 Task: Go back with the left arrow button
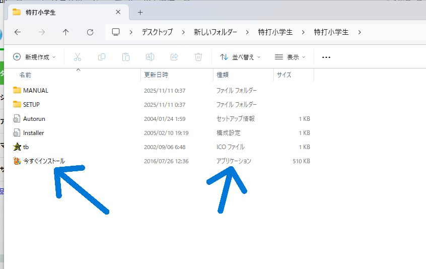(x=18, y=32)
